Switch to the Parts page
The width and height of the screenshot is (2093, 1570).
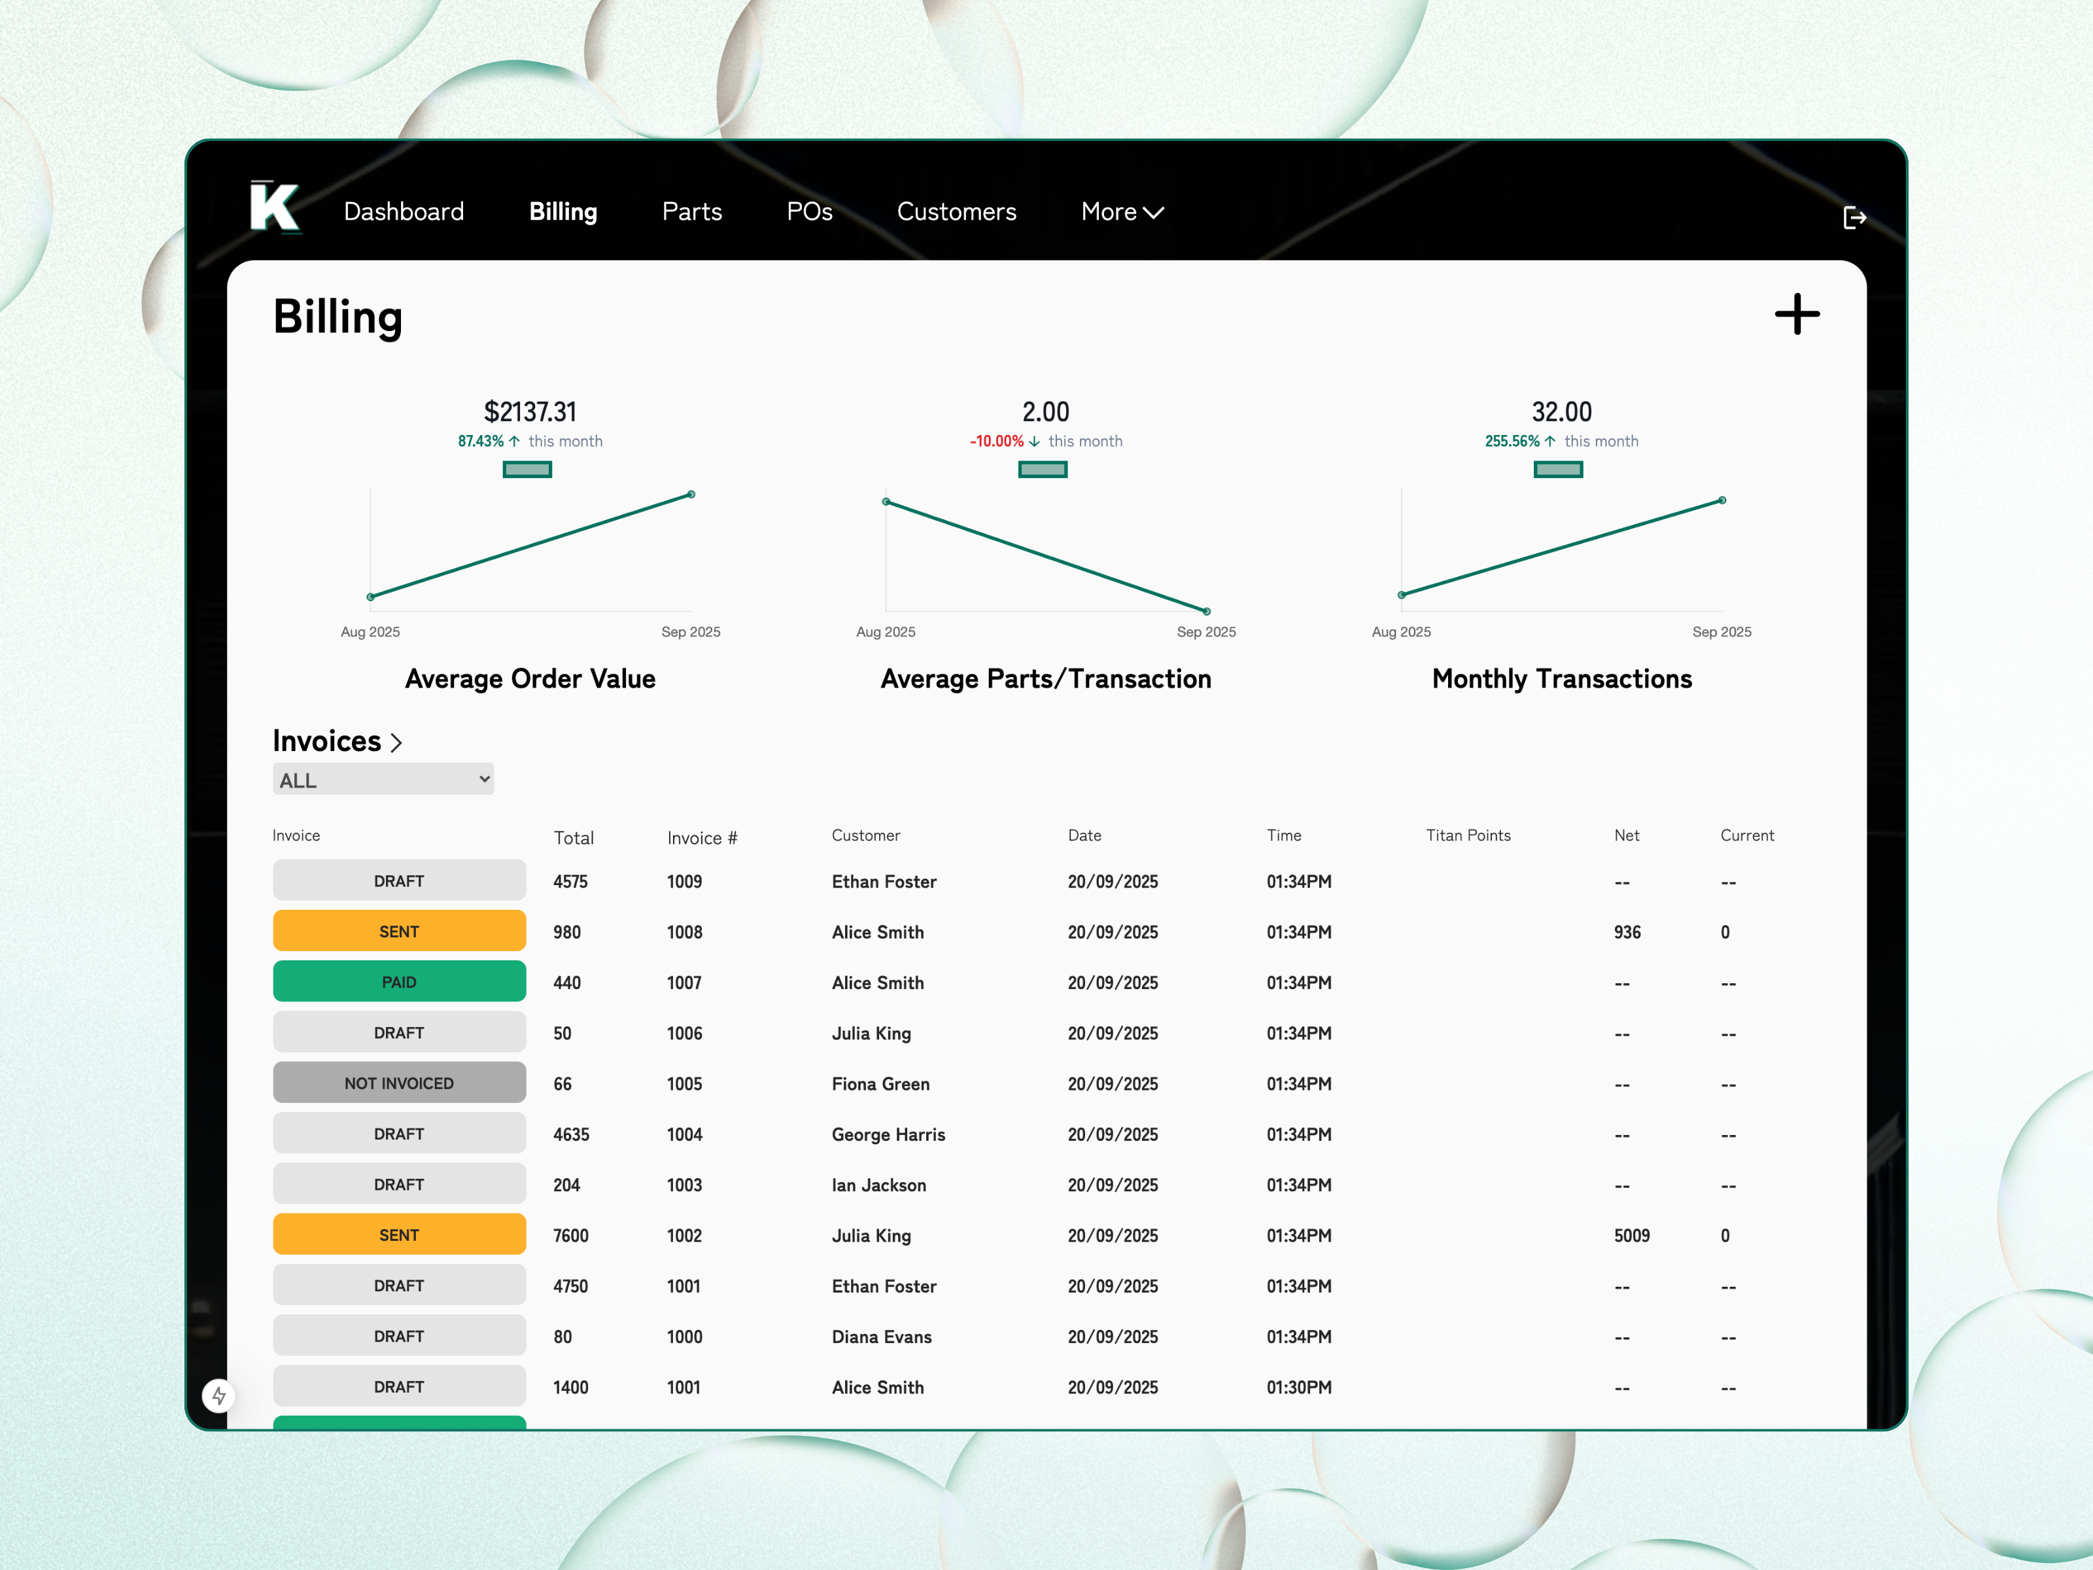click(692, 212)
